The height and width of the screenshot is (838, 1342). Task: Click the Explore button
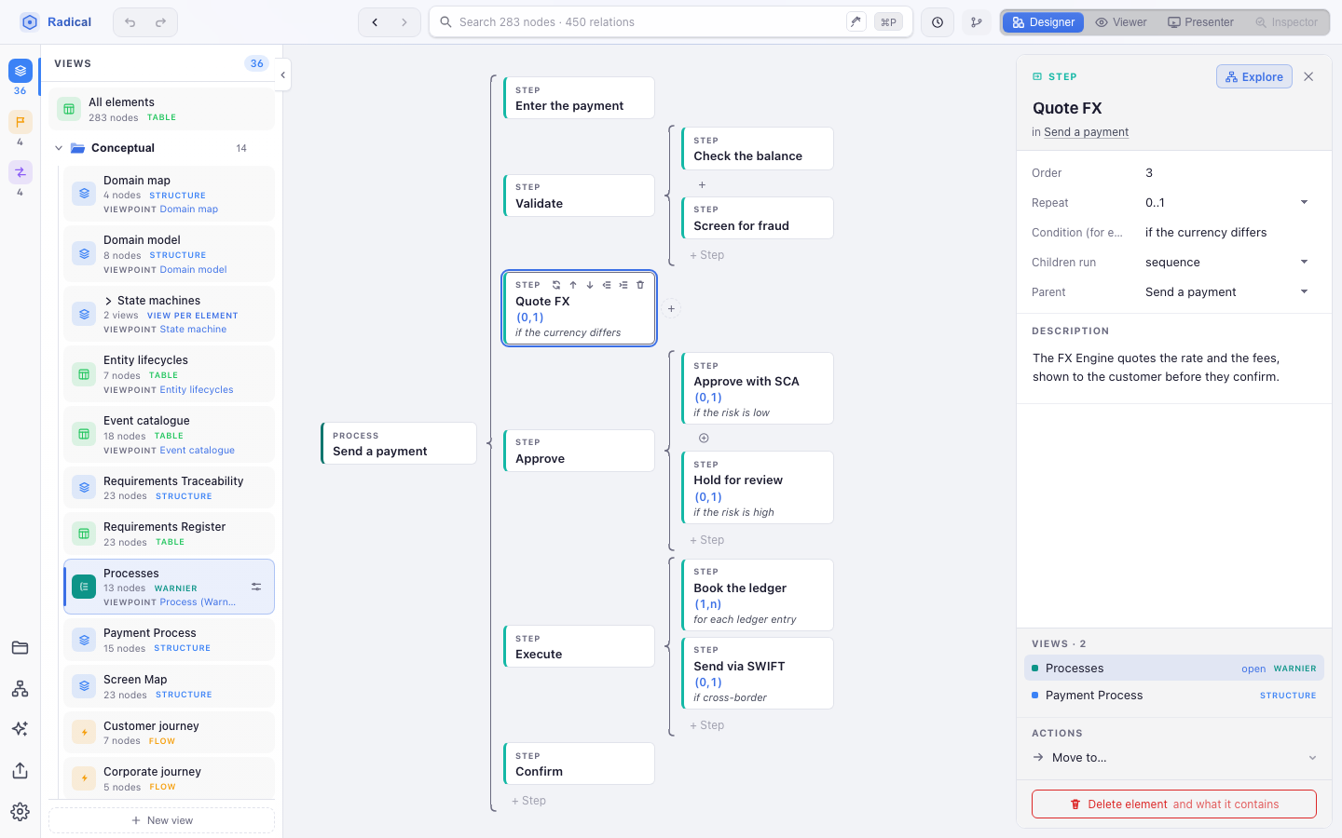click(x=1254, y=76)
